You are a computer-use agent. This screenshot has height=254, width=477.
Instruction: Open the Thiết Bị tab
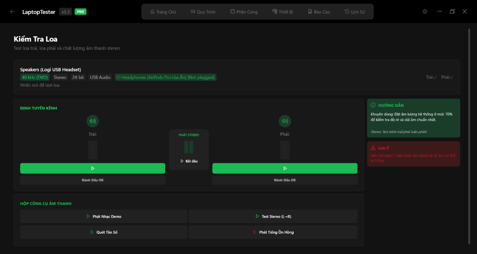pyautogui.click(x=283, y=12)
